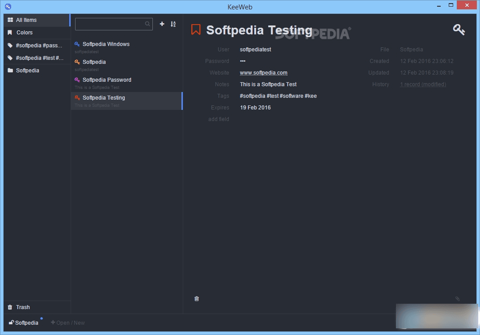
Task: Click the search magnifier icon
Action: click(147, 24)
